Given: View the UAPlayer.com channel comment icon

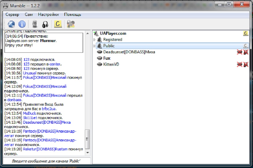Looking at the screenshot, I should [x=245, y=33].
